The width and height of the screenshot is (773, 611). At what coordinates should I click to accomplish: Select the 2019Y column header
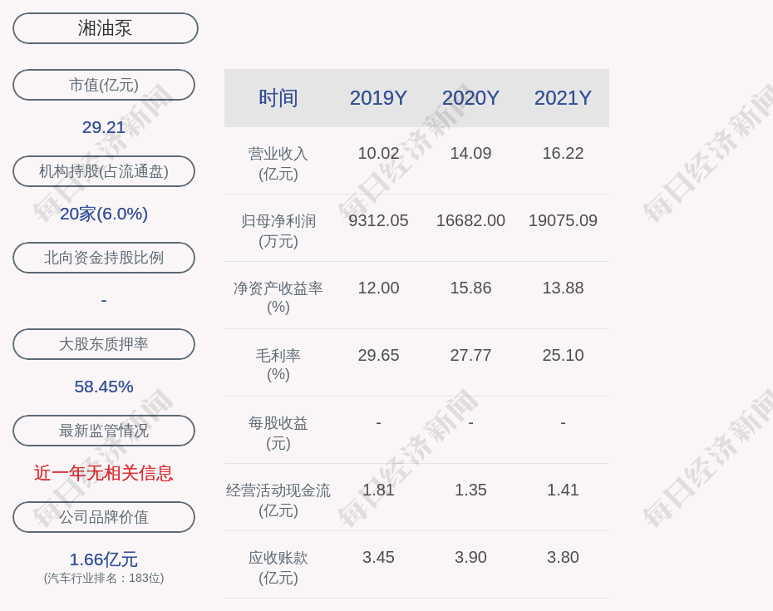point(378,98)
